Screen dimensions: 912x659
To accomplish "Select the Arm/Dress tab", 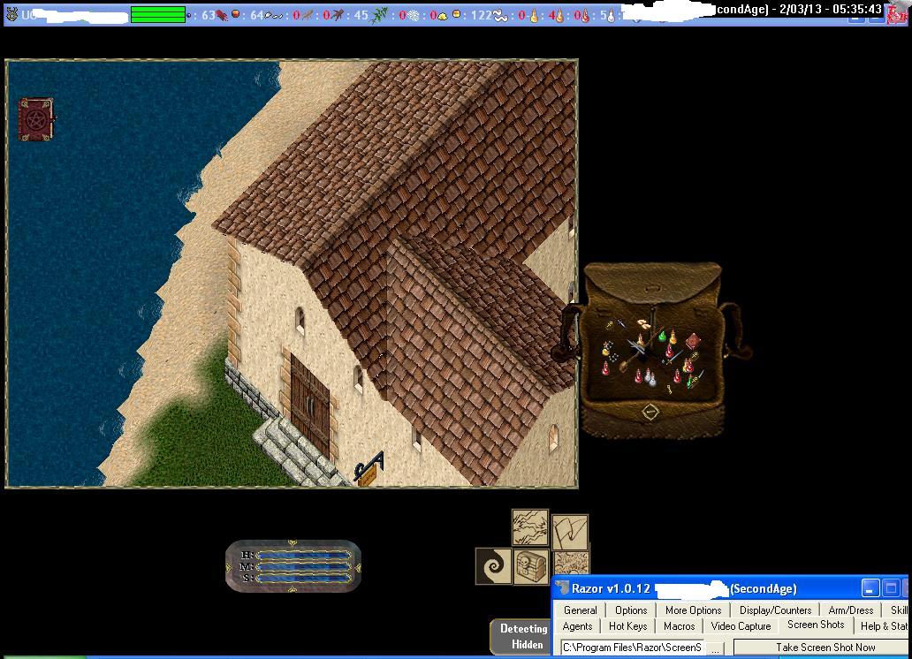I will [x=850, y=610].
